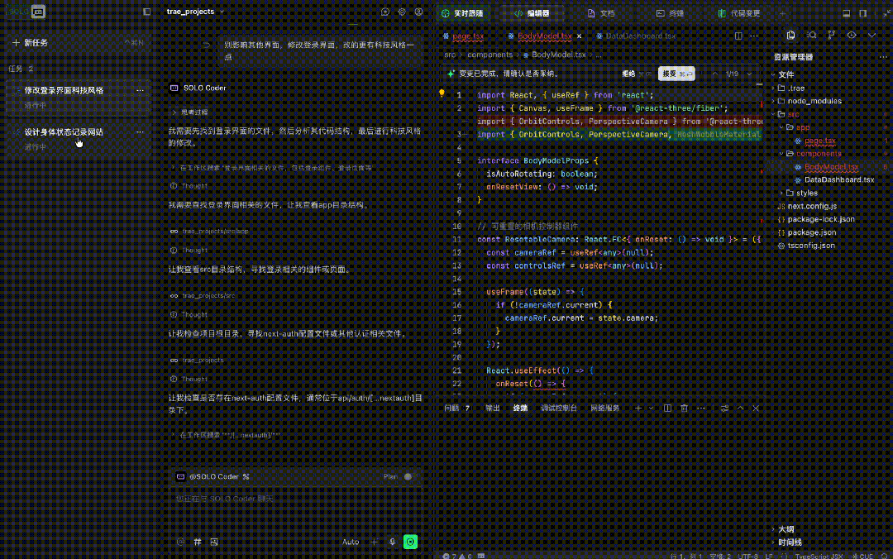The image size is (893, 559).
Task: Toggle the left task sidebar panel
Action: click(x=147, y=12)
